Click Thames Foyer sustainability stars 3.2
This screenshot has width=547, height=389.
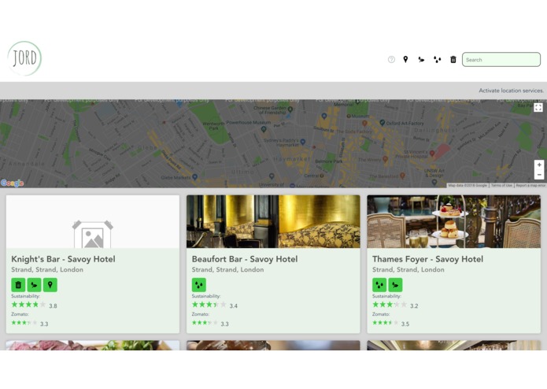tap(390, 305)
